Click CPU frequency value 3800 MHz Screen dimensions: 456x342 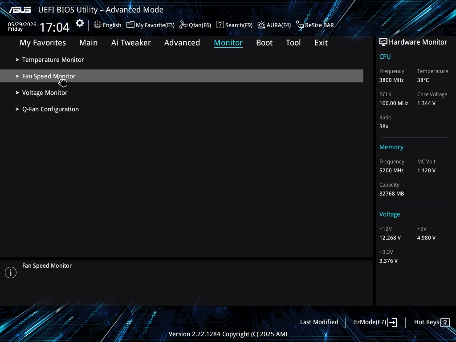391,80
